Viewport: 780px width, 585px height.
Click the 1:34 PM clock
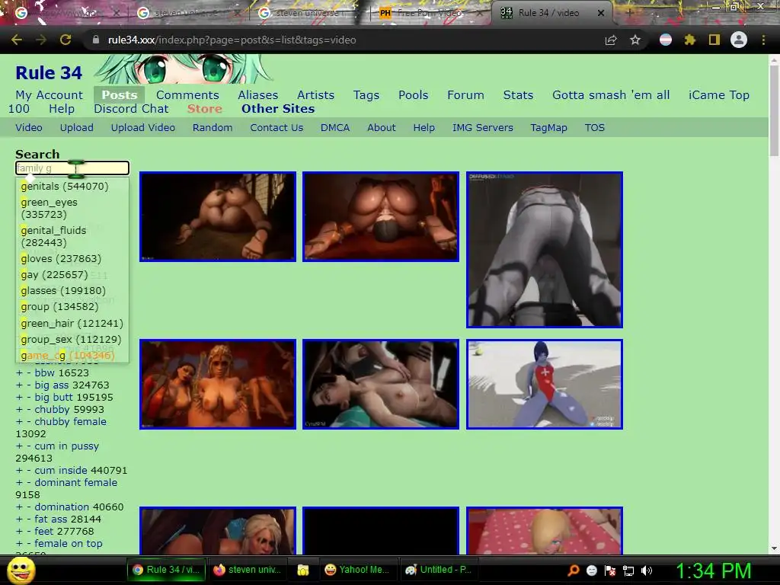pyautogui.click(x=713, y=571)
